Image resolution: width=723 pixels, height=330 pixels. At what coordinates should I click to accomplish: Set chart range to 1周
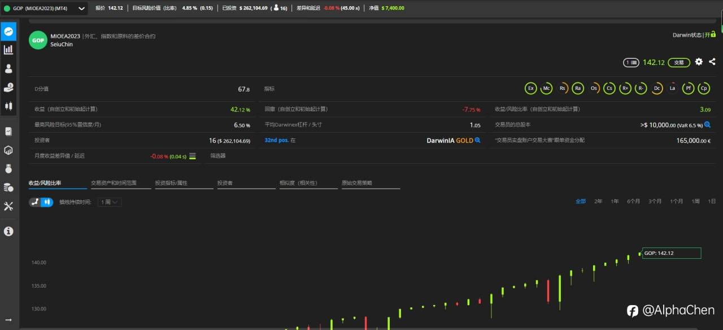pyautogui.click(x=696, y=201)
